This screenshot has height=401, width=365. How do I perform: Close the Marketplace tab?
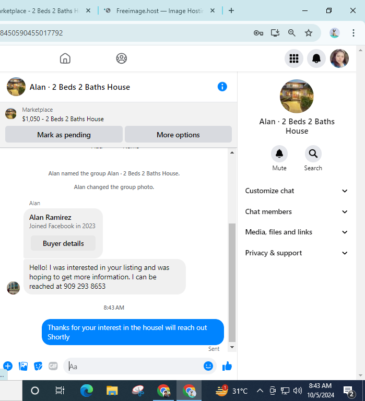coord(88,11)
